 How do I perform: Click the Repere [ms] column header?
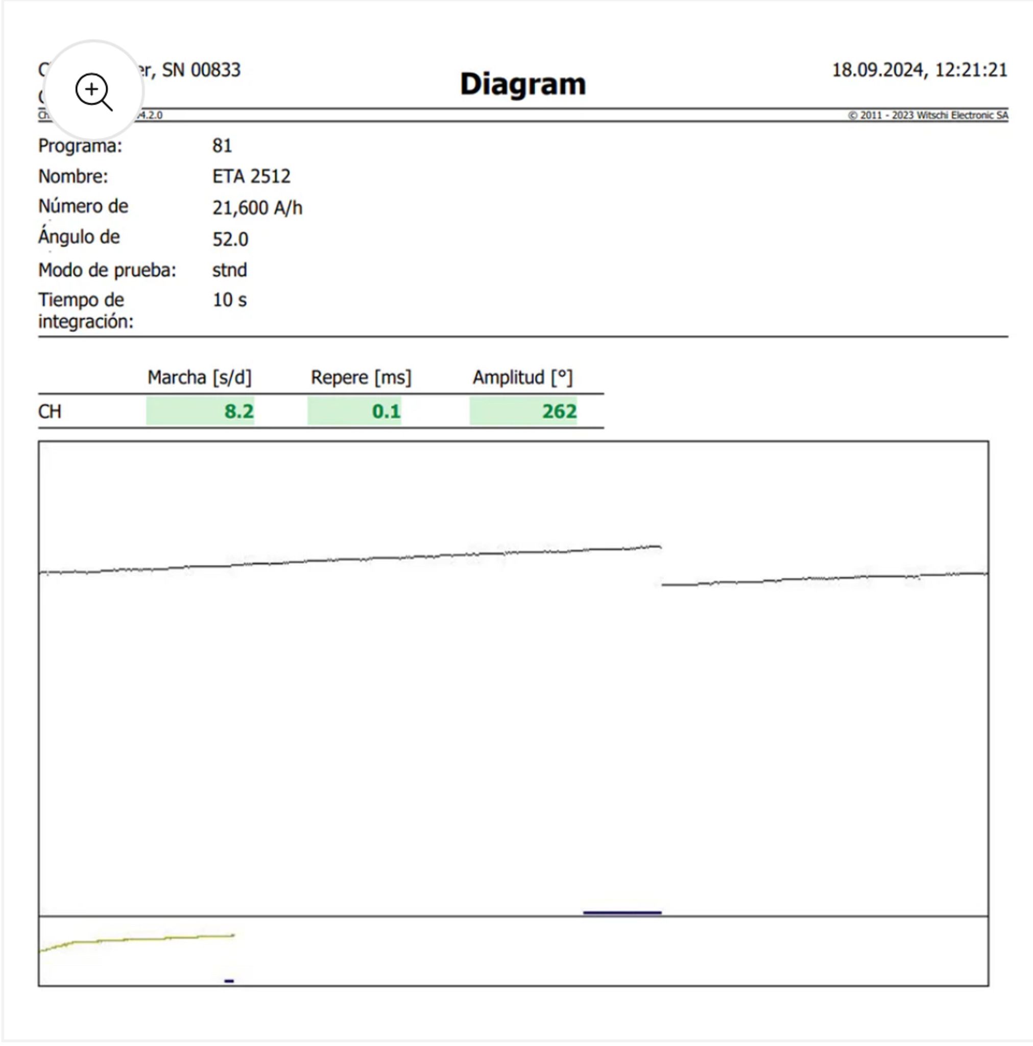361,377
